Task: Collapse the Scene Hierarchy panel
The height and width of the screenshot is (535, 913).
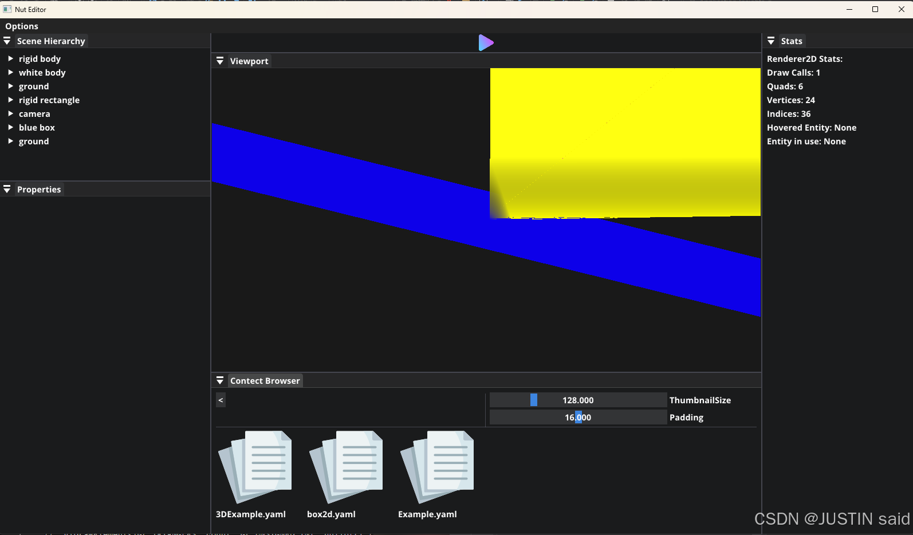Action: pyautogui.click(x=7, y=41)
